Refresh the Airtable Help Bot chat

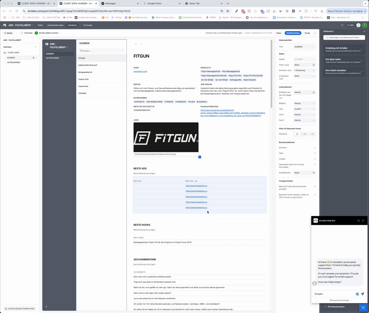[x=363, y=221]
